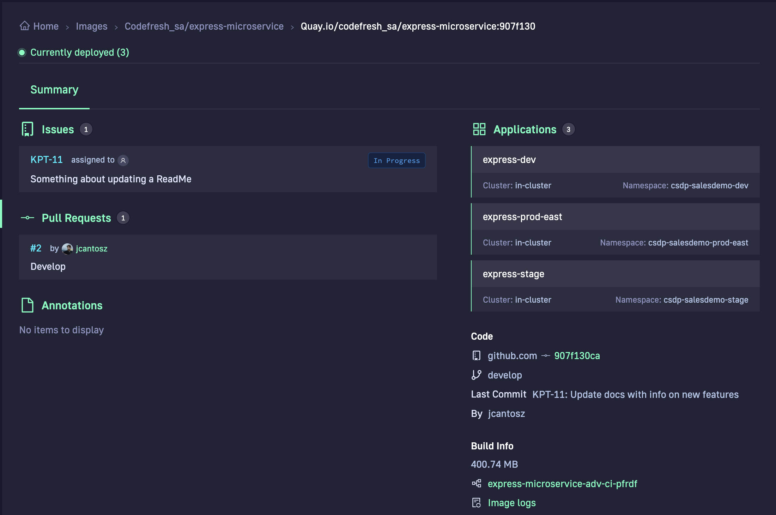
Task: Click the Home icon in breadcrumb
Action: click(x=25, y=26)
